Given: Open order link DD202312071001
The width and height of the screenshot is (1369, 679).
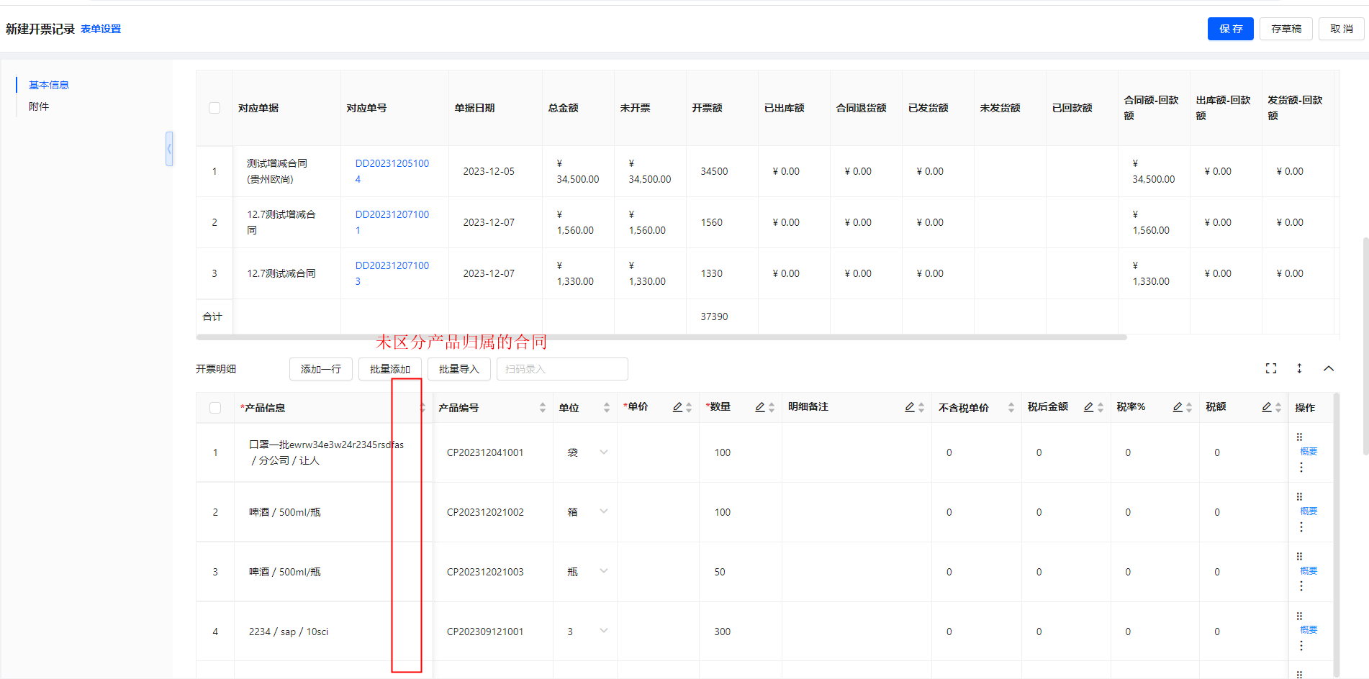Looking at the screenshot, I should click(392, 222).
